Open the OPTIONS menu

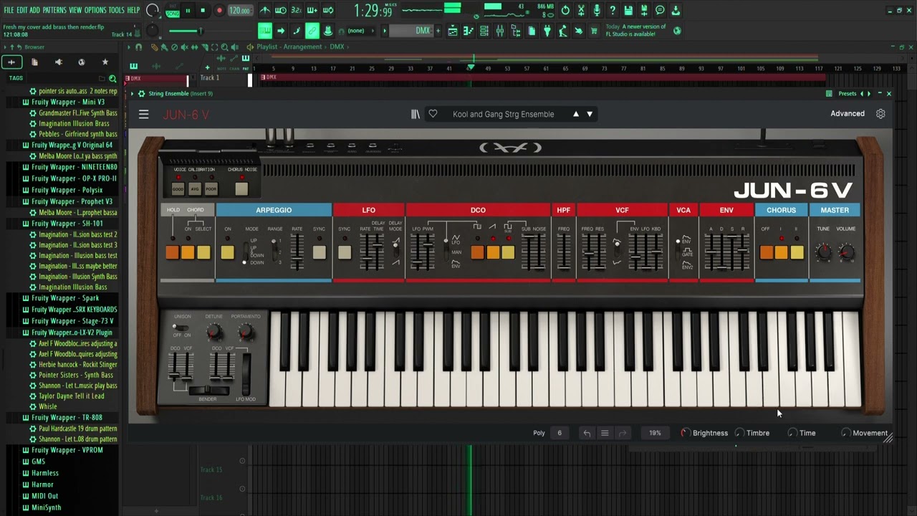pos(95,10)
